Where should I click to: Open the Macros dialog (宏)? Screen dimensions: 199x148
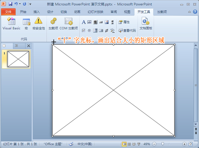pyautogui.click(x=27, y=24)
